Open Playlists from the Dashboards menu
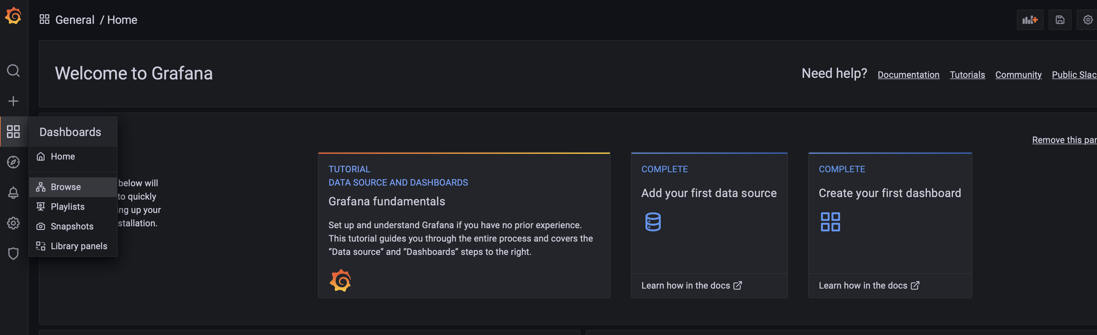 point(73,207)
